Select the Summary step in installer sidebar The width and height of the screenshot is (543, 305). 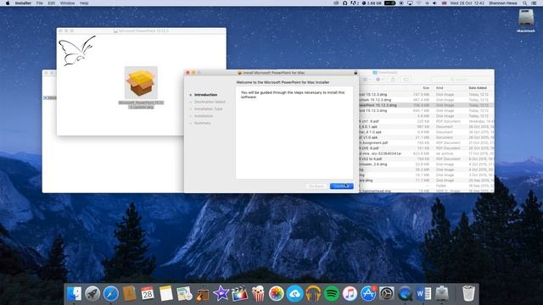(202, 123)
